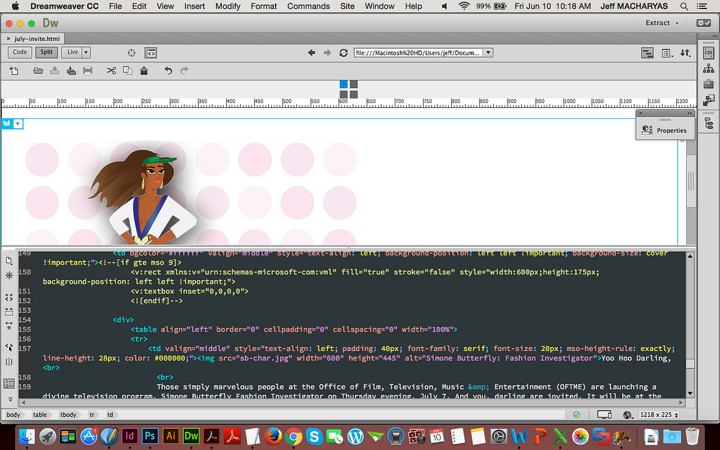This screenshot has width=720, height=450.
Task: Select the tr tag in tag selector
Action: click(x=92, y=415)
